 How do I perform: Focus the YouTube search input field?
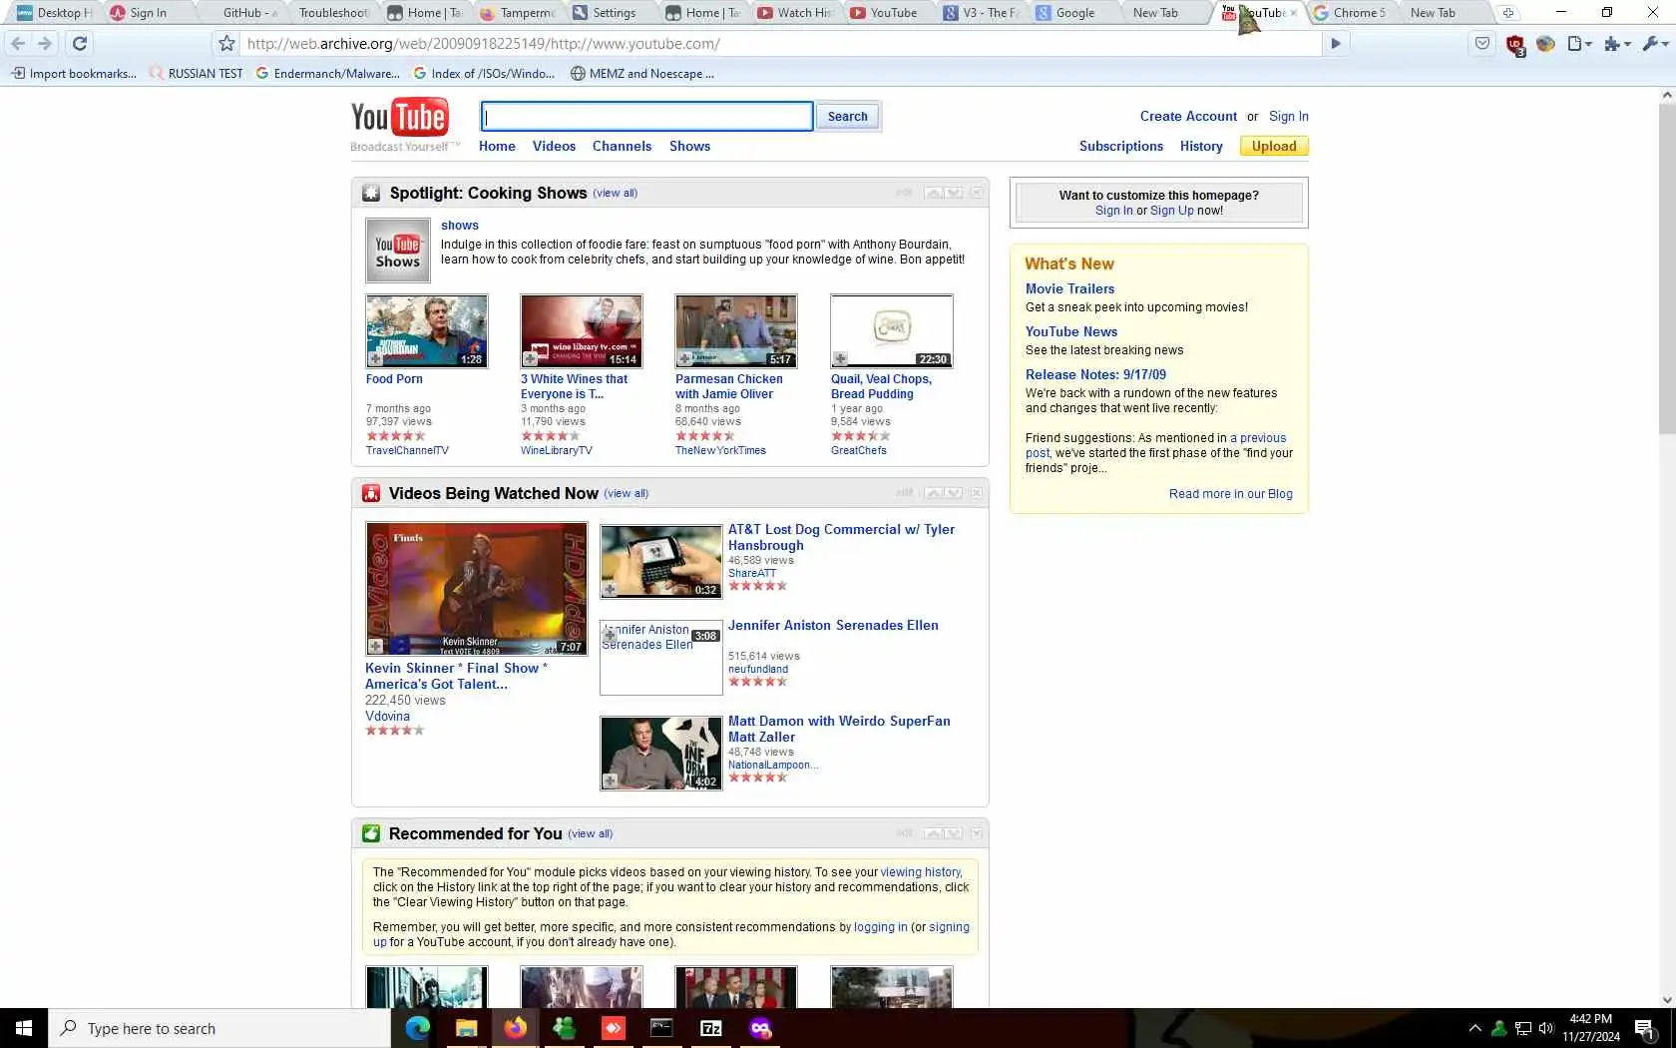tap(646, 116)
